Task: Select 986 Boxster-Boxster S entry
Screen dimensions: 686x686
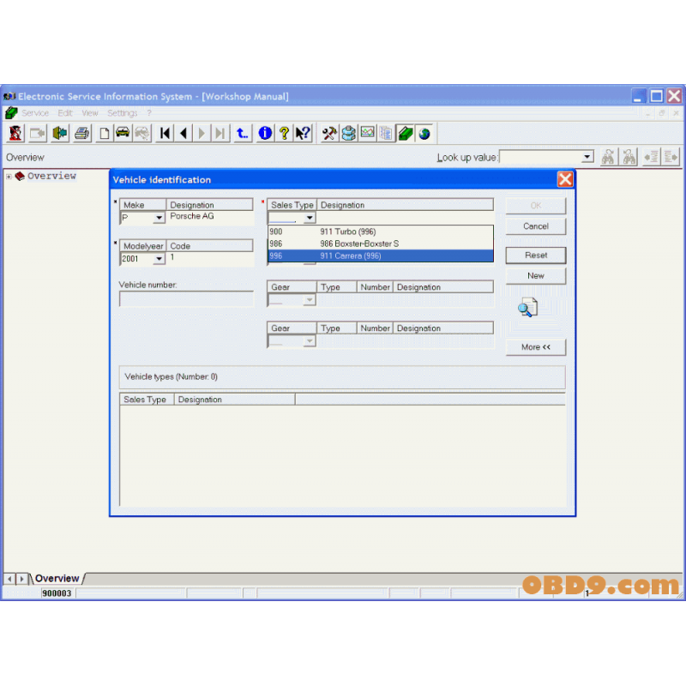Action: [380, 244]
